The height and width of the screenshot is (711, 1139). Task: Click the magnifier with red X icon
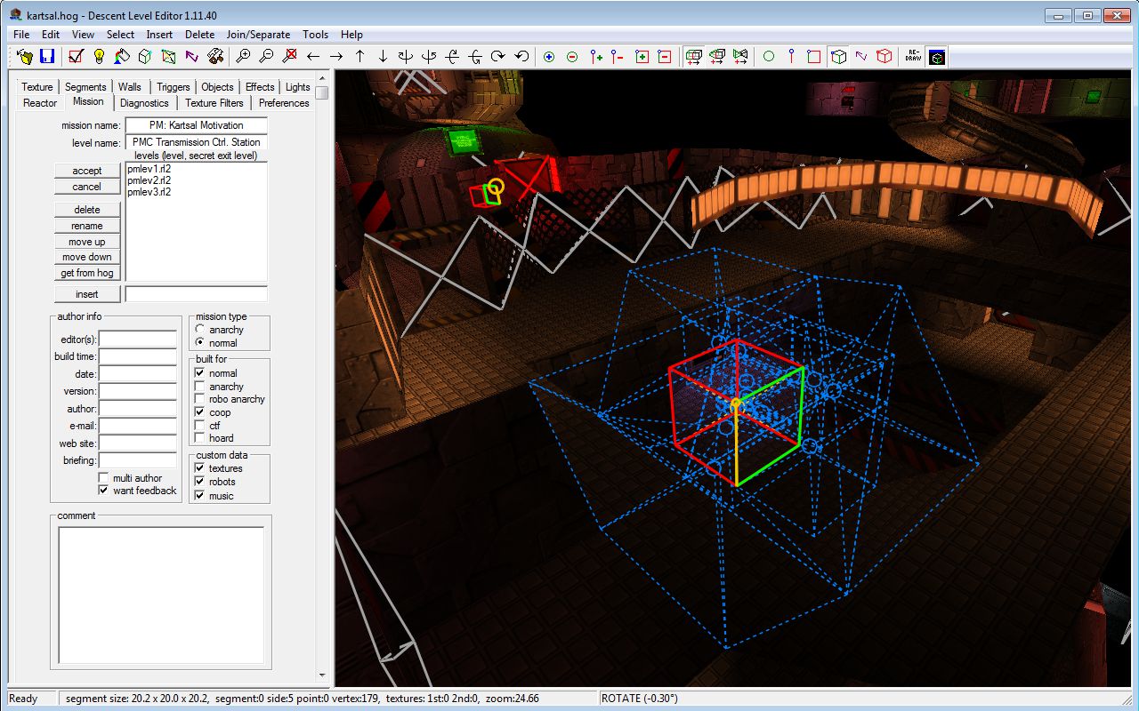[289, 57]
